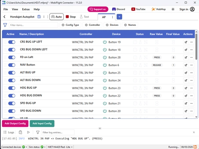Open more actions for SPD BUG DOWN
The width and height of the screenshot is (199, 149).
coord(191,111)
